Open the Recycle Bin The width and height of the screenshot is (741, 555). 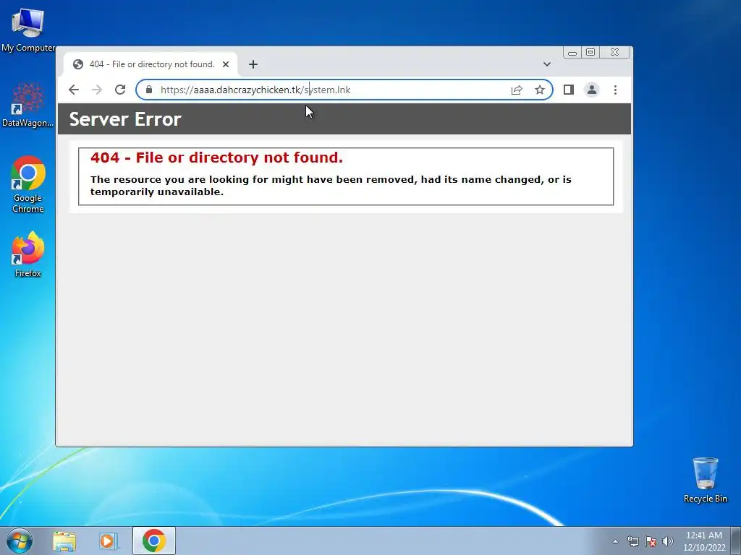[705, 480]
